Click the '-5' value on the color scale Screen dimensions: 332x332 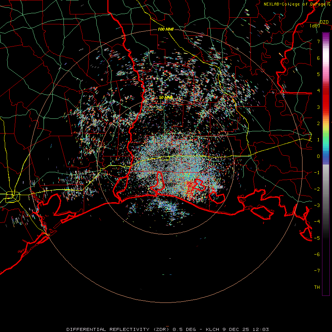click(317, 238)
